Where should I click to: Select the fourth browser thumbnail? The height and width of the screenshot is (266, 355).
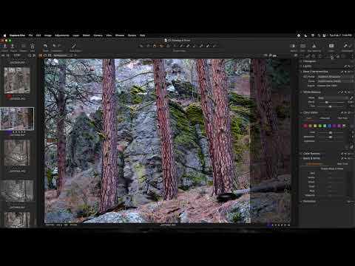point(17,191)
